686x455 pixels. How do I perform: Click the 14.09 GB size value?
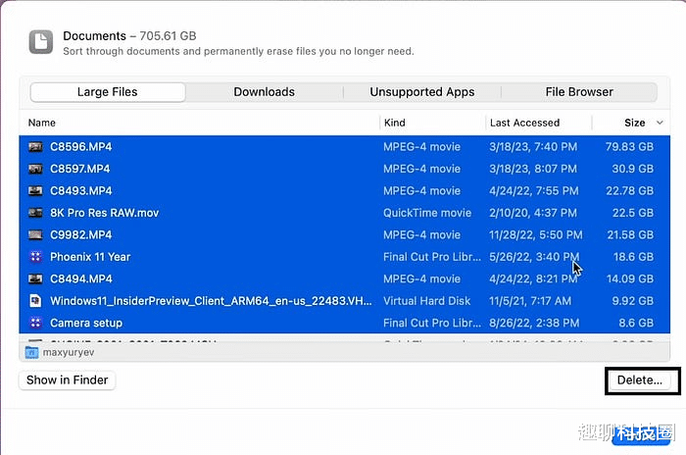point(630,278)
